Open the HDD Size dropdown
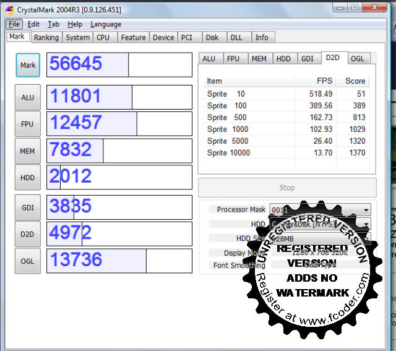This screenshot has height=351, width=396. point(320,238)
